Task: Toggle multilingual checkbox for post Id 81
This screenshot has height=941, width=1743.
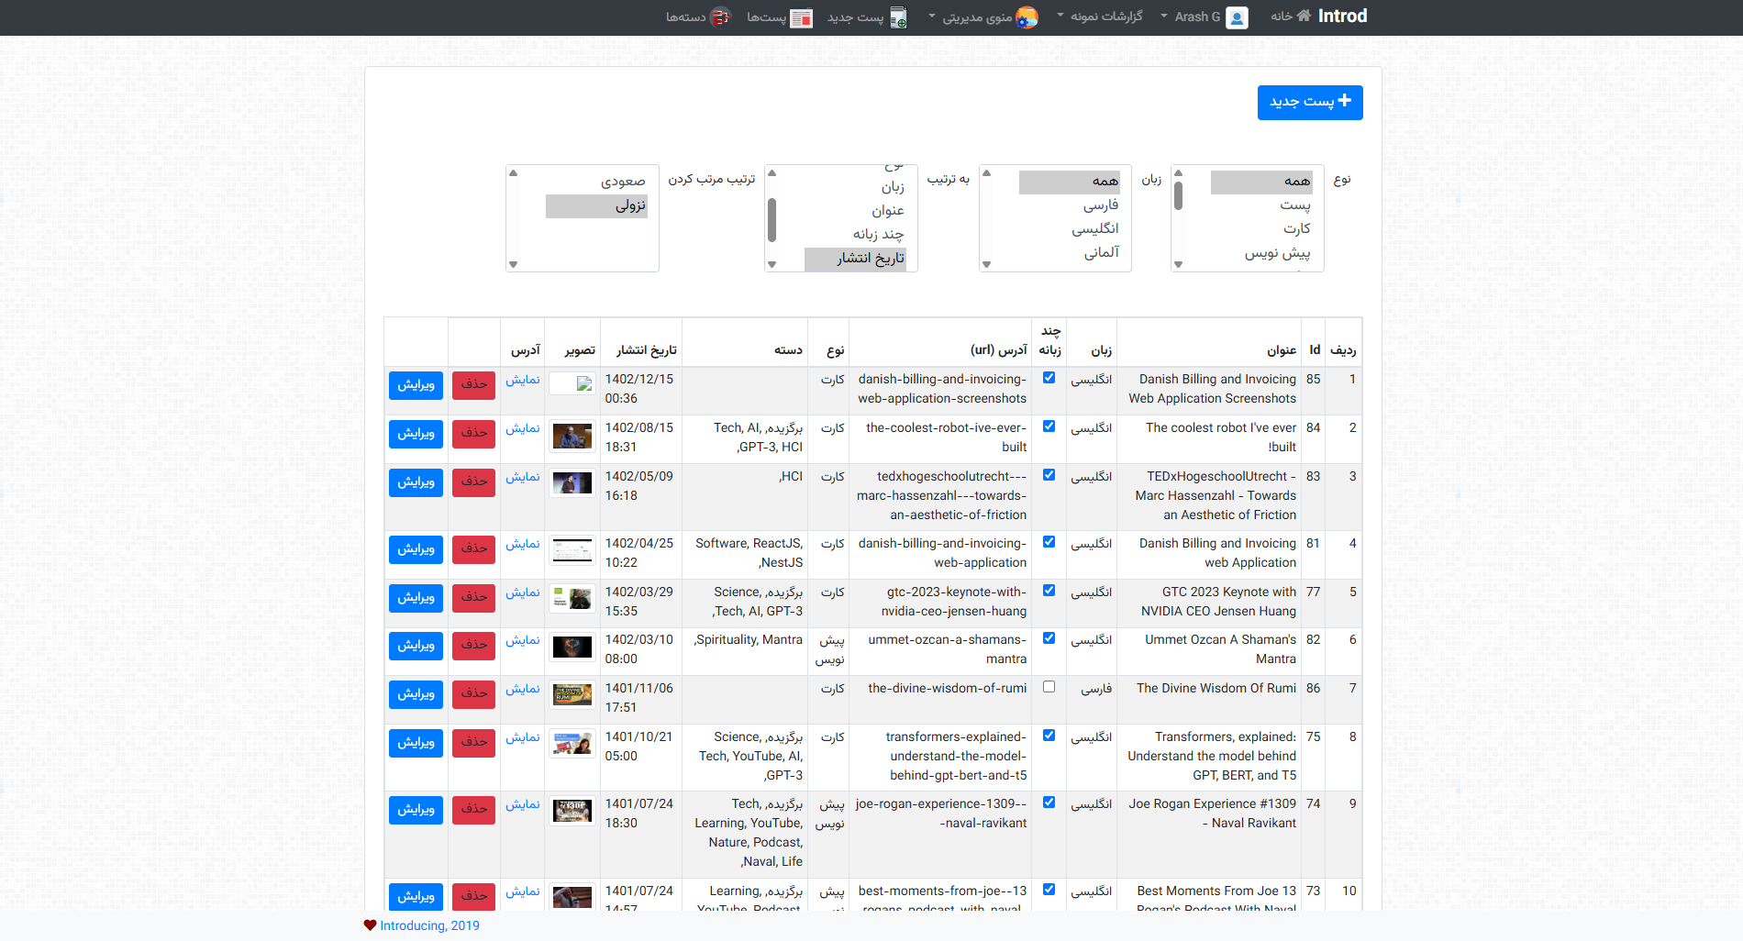Action: pos(1049,542)
